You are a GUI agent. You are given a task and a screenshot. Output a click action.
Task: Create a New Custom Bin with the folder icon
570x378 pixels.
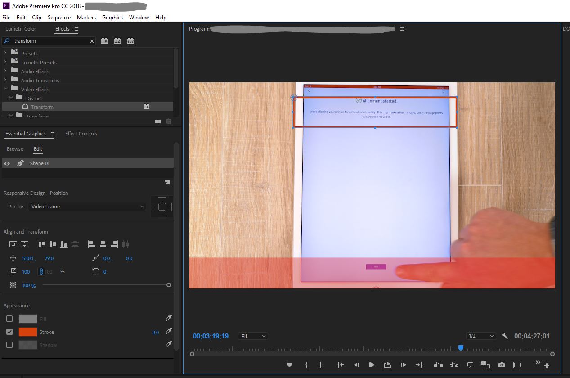(x=157, y=121)
